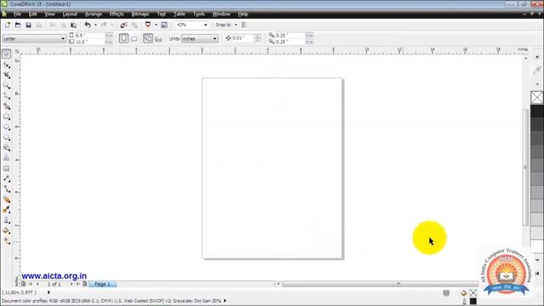Open the Options dialog icon
The height and width of the screenshot is (306, 544).
[x=244, y=25]
